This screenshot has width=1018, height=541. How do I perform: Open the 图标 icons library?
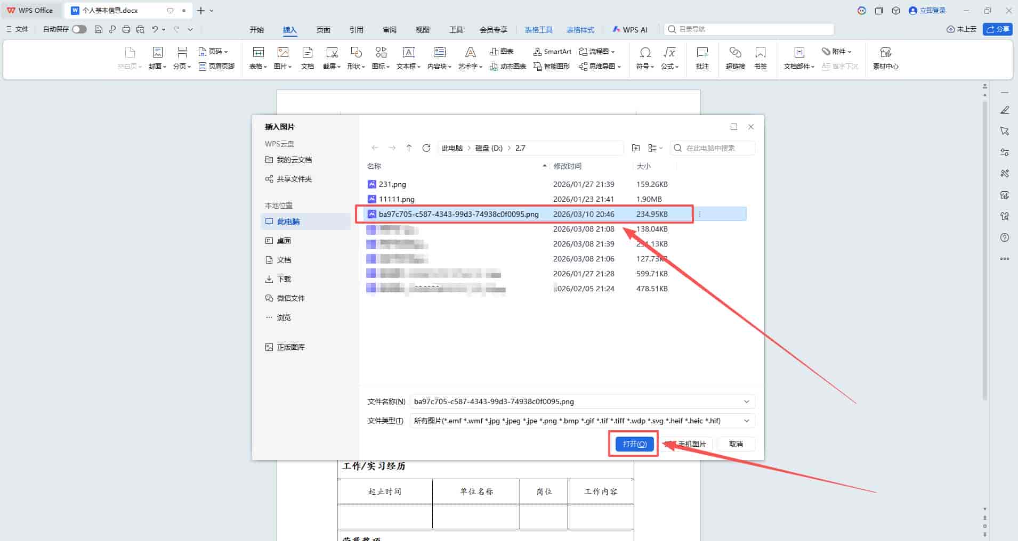[x=381, y=58]
